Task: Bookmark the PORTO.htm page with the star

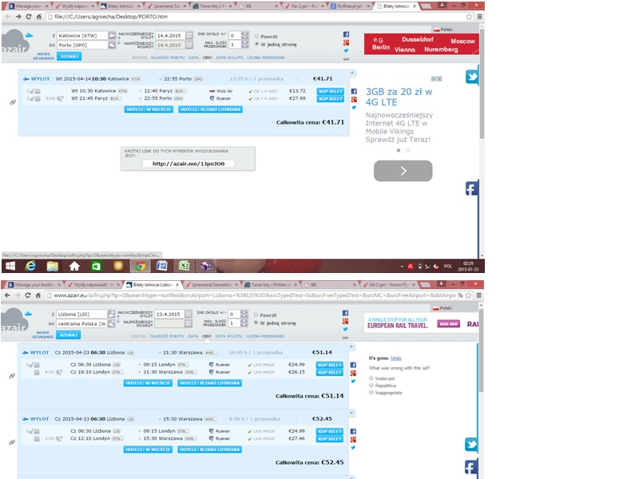Action: (x=469, y=17)
